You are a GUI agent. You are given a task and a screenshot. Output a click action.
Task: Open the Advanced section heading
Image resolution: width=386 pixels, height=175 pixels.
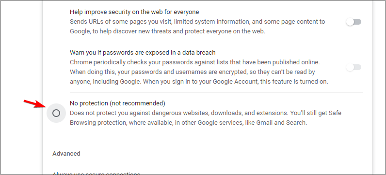point(66,154)
